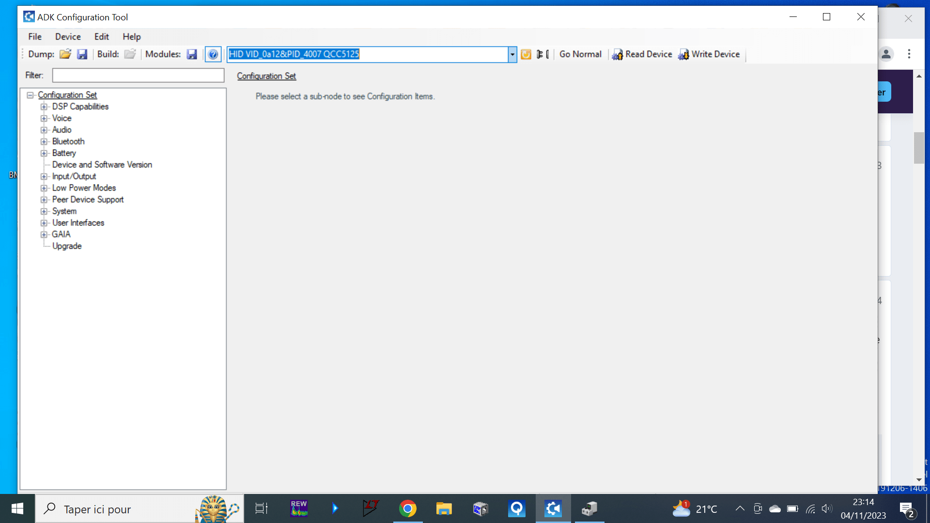The image size is (930, 523).
Task: Expand the Peer Device Support node
Action: pyautogui.click(x=44, y=200)
